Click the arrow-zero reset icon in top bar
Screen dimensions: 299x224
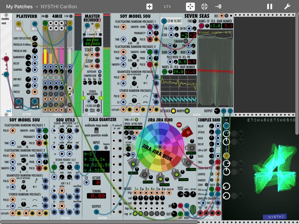[x=218, y=7]
